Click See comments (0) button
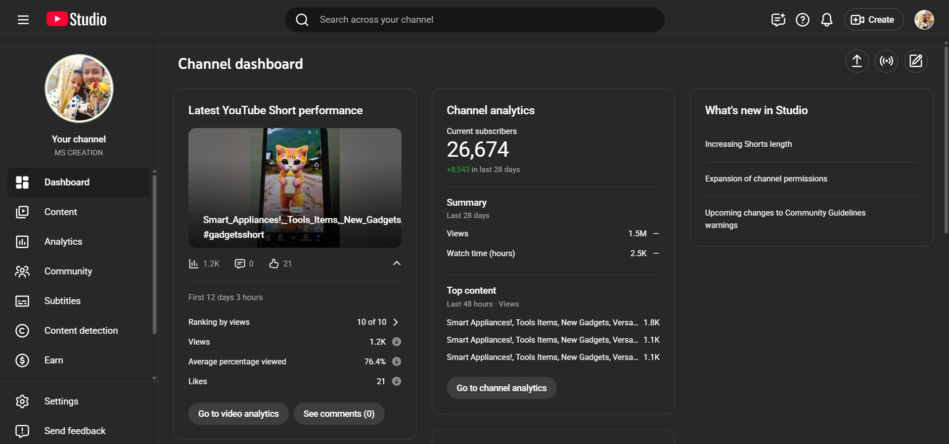Screen dimensions: 949x444 (339, 413)
